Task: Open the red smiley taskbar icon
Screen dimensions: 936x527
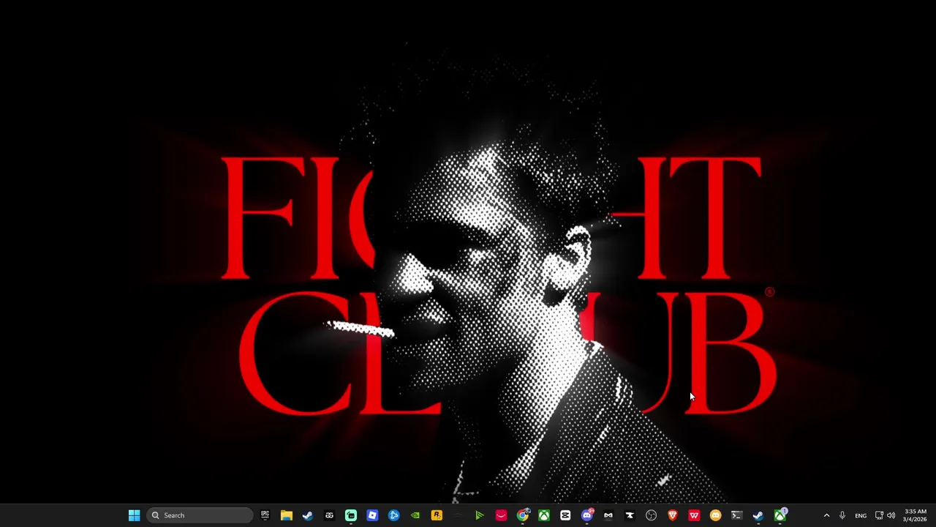Action: pyautogui.click(x=501, y=515)
